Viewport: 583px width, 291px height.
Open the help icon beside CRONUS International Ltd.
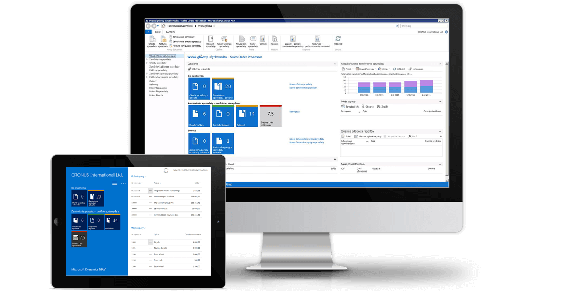tap(446, 32)
